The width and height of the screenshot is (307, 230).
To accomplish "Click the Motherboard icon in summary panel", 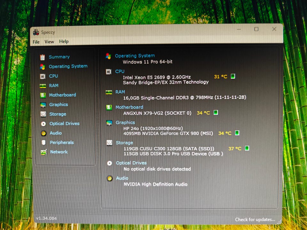I will 109,107.
